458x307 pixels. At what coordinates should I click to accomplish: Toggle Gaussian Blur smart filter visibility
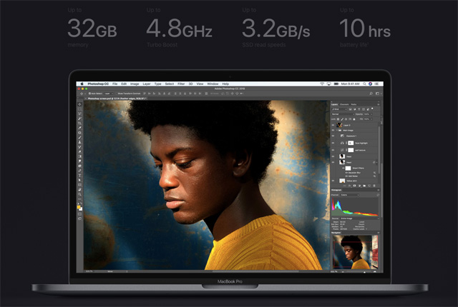(x=346, y=173)
